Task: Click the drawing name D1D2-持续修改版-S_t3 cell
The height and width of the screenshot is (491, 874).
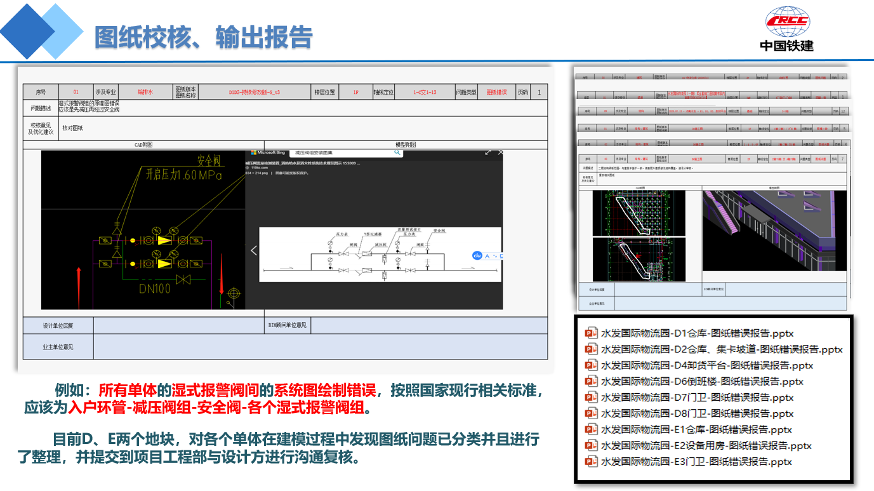Action: coord(254,92)
